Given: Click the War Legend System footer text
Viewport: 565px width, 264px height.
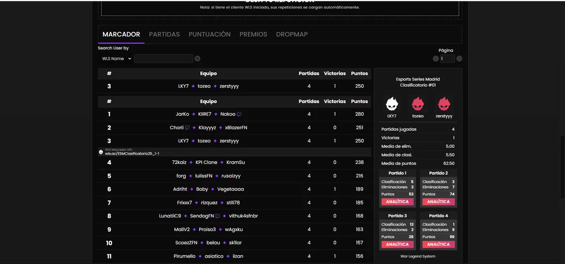Looking at the screenshot, I should (418, 256).
